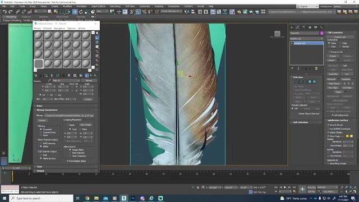
Task: Switch to Hierarchy command panel tab
Action: pyautogui.click(x=303, y=27)
